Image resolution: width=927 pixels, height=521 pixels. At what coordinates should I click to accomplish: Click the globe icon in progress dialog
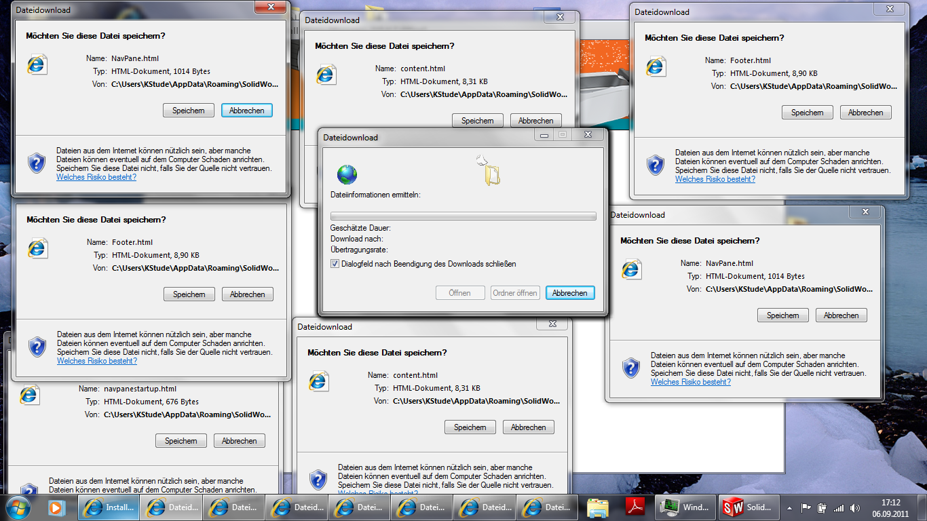347,175
